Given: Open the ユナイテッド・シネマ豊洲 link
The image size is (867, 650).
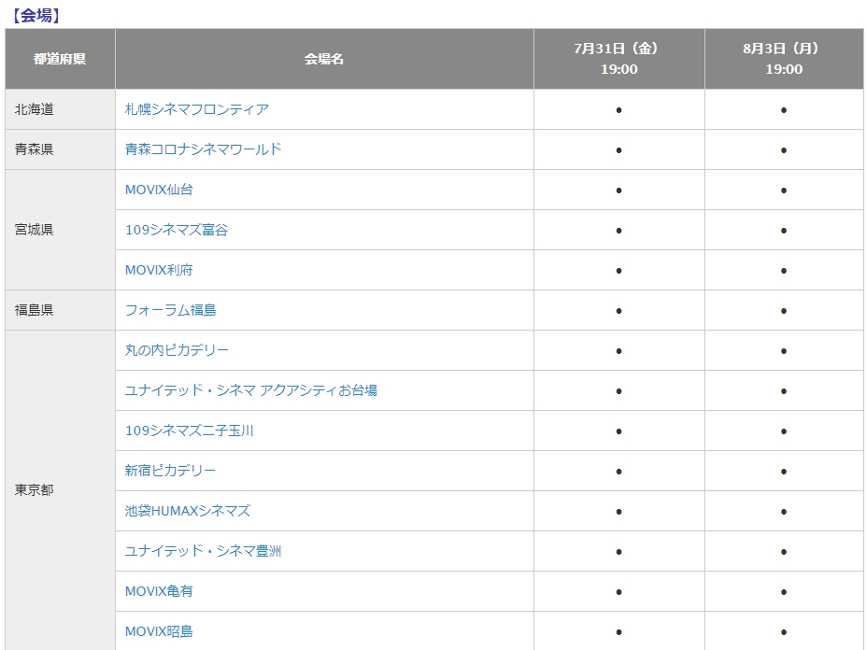Looking at the screenshot, I should click(203, 551).
